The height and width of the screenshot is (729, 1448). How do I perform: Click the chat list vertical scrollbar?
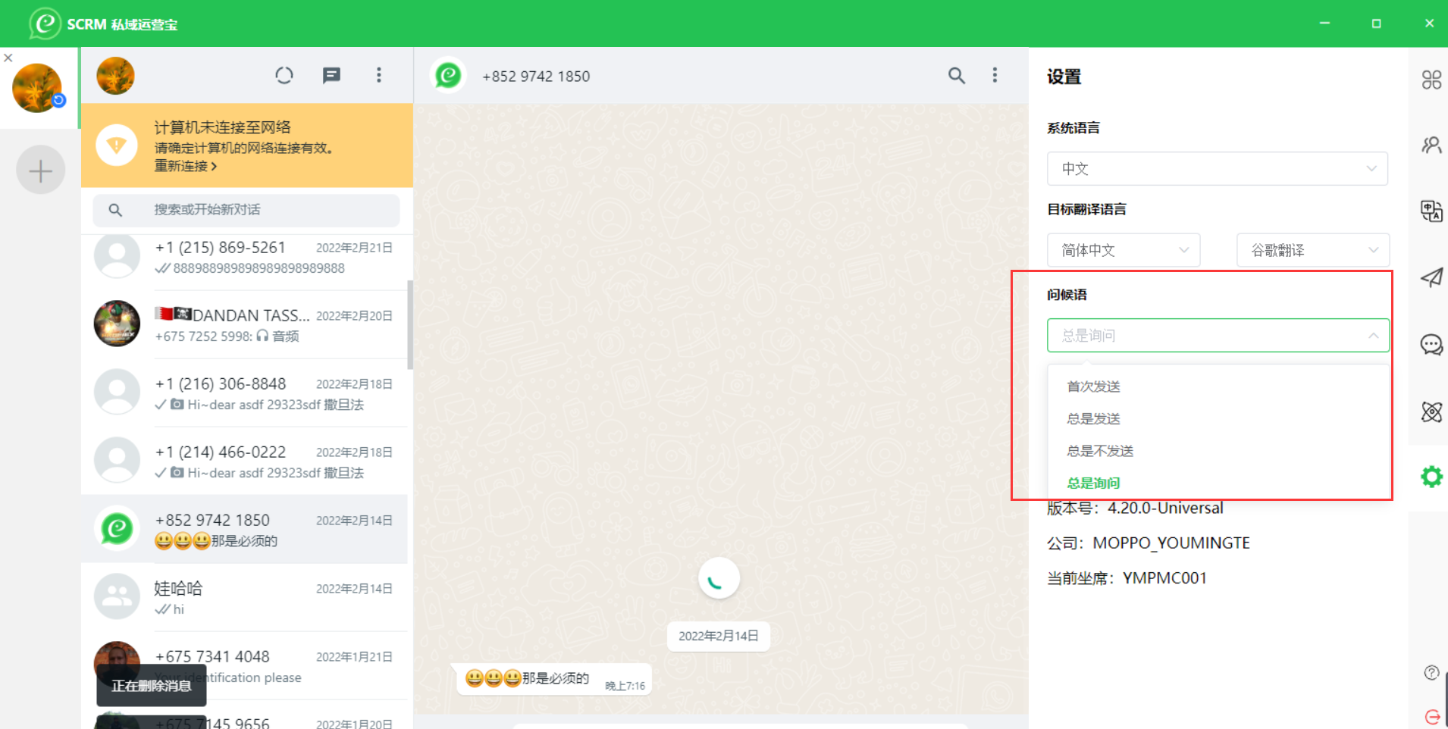(x=410, y=324)
